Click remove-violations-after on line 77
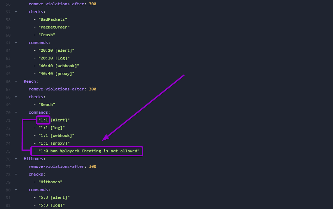Image resolution: width=333 pixels, height=209 pixels. click(x=56, y=166)
